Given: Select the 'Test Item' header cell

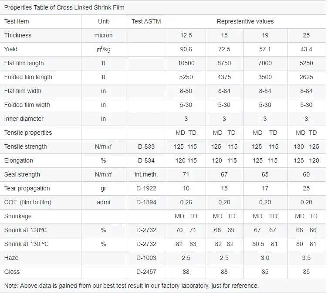Looking at the screenshot, I should pos(17,21).
